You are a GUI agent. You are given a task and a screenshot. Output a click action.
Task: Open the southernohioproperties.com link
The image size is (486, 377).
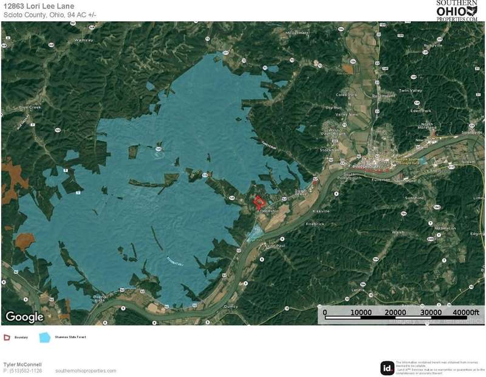click(x=86, y=370)
